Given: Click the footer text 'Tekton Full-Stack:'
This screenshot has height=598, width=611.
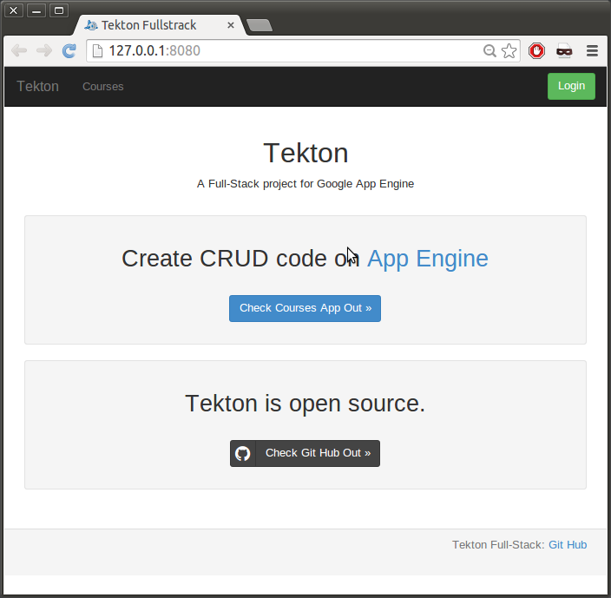Looking at the screenshot, I should [x=498, y=545].
